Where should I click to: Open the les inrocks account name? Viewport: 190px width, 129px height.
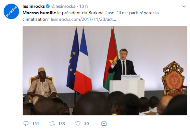33,6
